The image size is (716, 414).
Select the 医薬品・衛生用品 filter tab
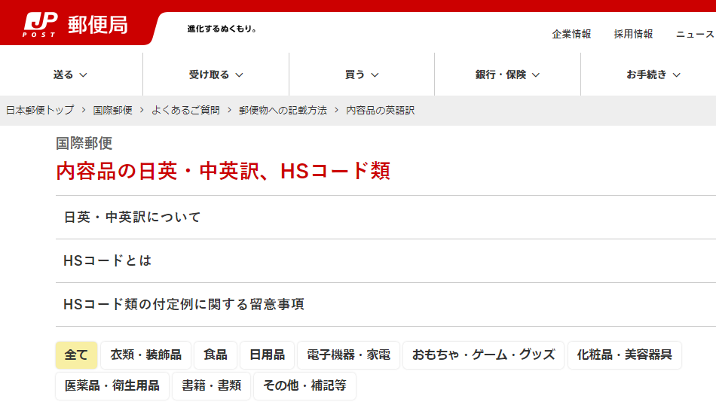[x=112, y=385]
